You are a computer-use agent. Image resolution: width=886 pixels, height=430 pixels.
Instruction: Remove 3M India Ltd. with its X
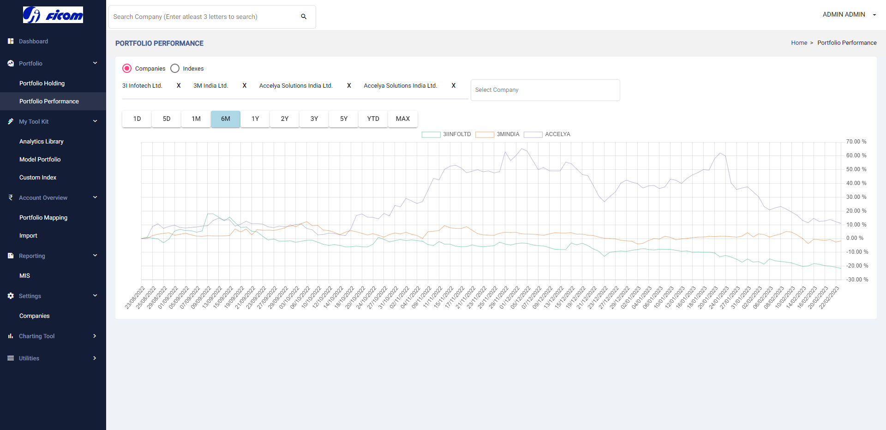(245, 86)
